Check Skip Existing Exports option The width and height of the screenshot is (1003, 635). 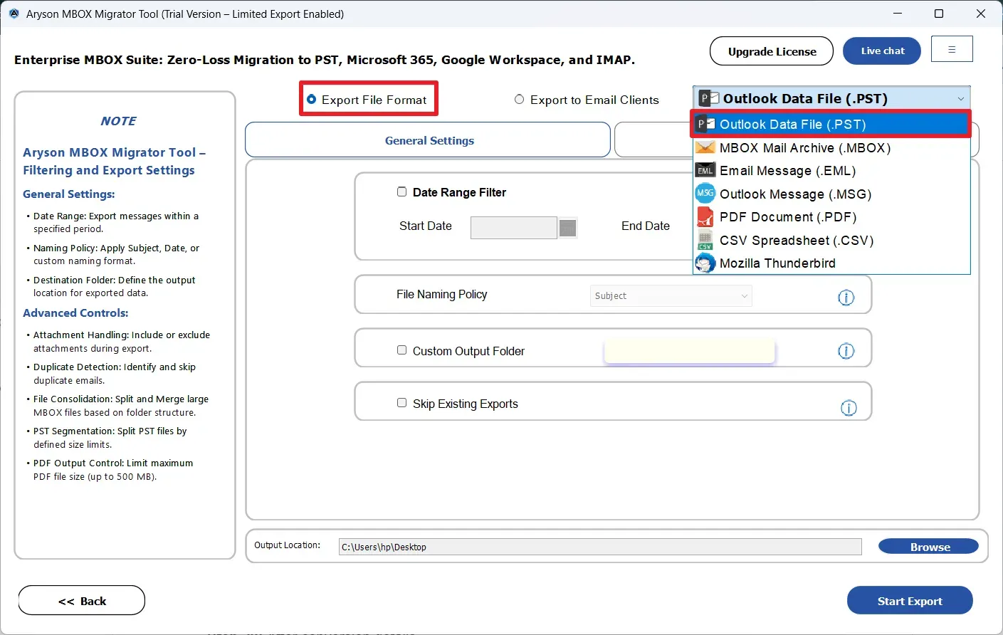tap(401, 403)
